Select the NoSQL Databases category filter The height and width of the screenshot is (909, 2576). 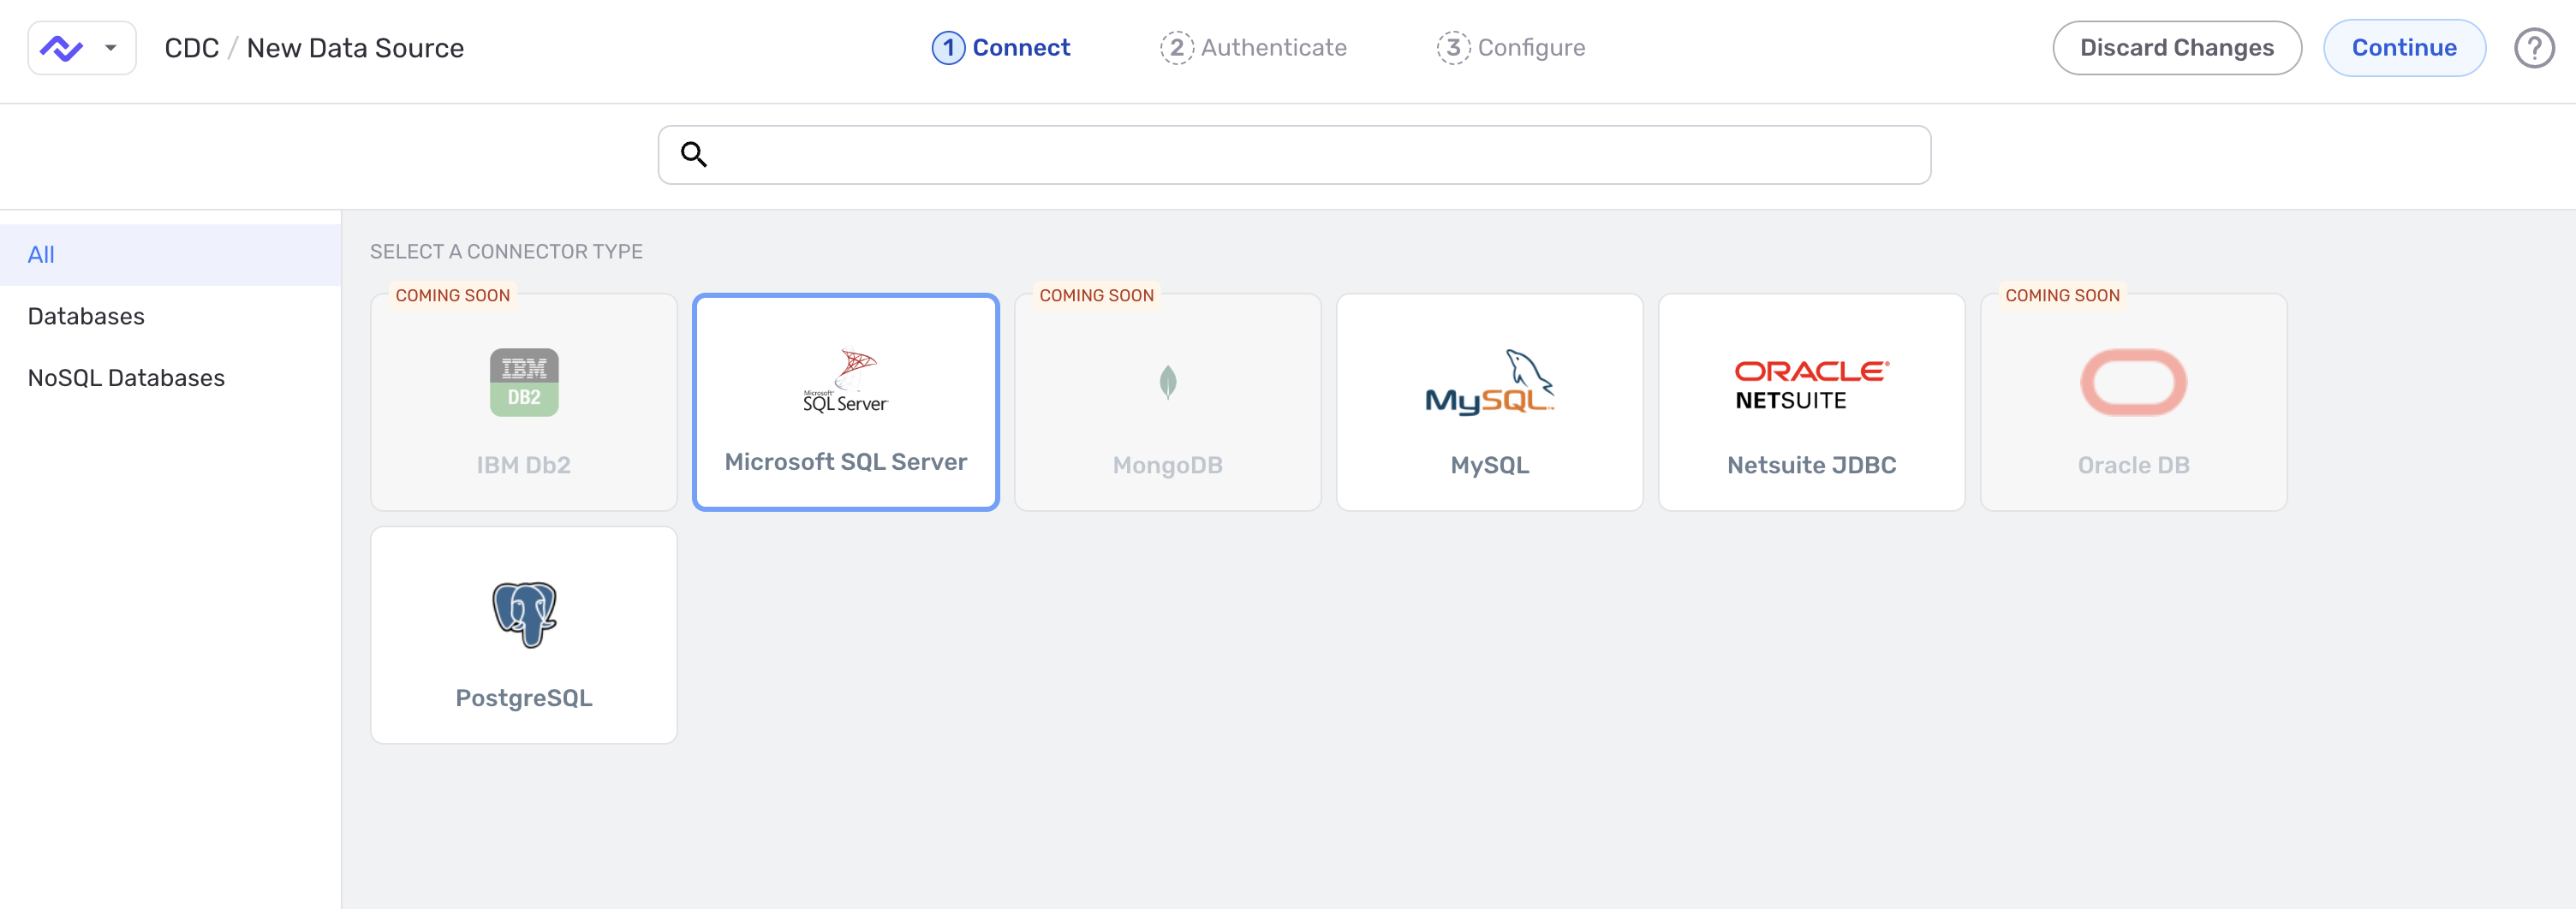170,378
